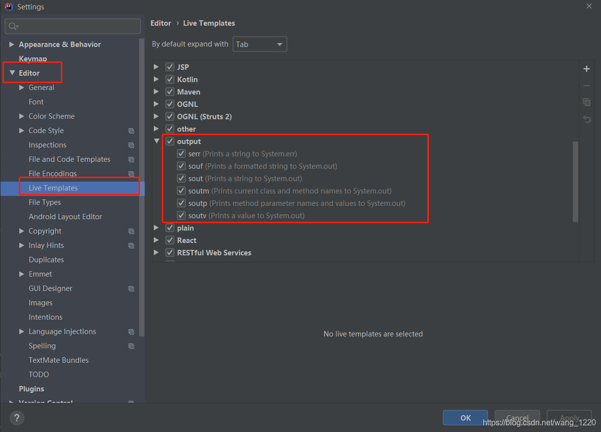This screenshot has width=601, height=432.
Task: Uncheck the sout template checkbox
Action: (181, 178)
